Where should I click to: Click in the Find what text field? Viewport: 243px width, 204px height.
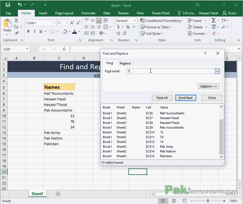[x=171, y=71]
